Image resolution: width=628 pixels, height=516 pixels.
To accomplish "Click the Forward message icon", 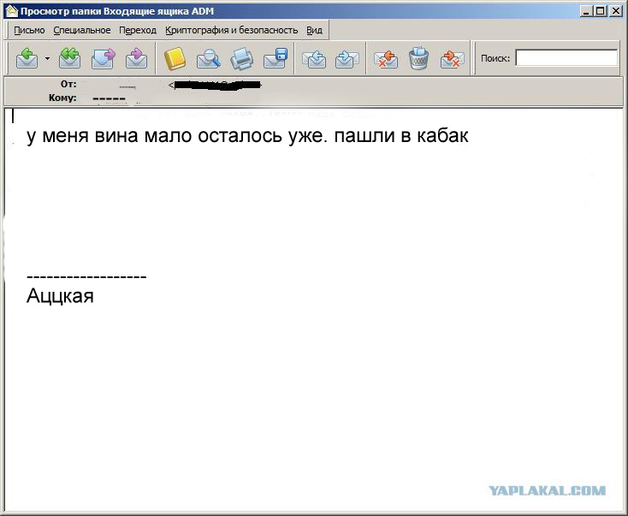I will 104,58.
